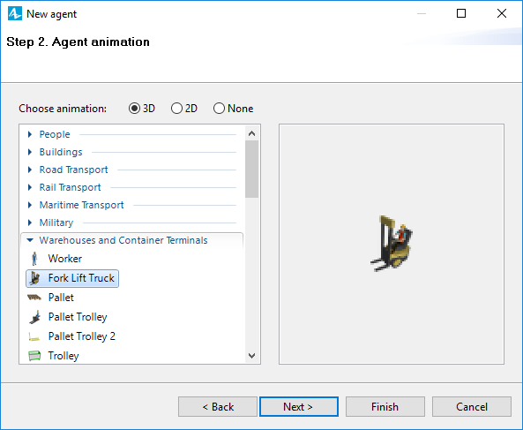
Task: Go to Next step
Action: point(299,407)
